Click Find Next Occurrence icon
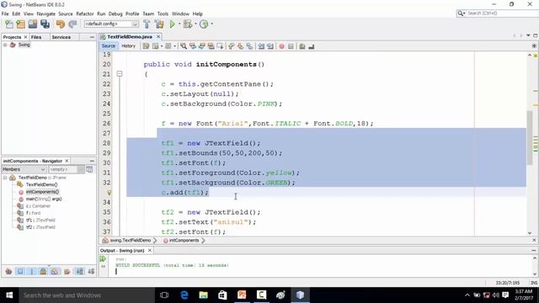This screenshot has width=539, height=303. point(202,46)
